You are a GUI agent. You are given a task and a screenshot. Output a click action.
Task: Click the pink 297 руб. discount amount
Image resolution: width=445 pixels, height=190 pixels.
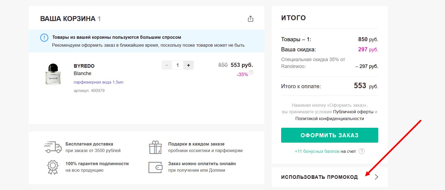click(x=368, y=50)
